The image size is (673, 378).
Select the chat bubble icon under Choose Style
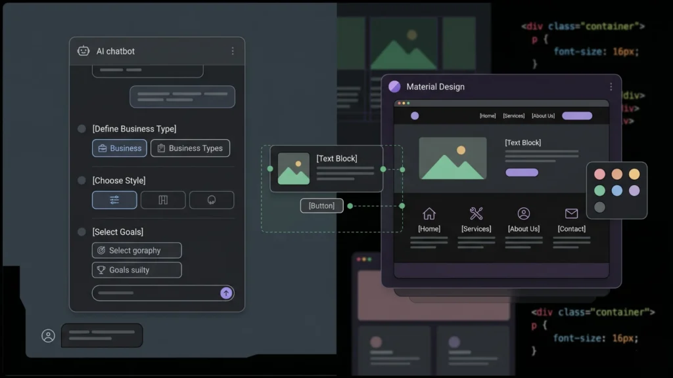pos(211,199)
